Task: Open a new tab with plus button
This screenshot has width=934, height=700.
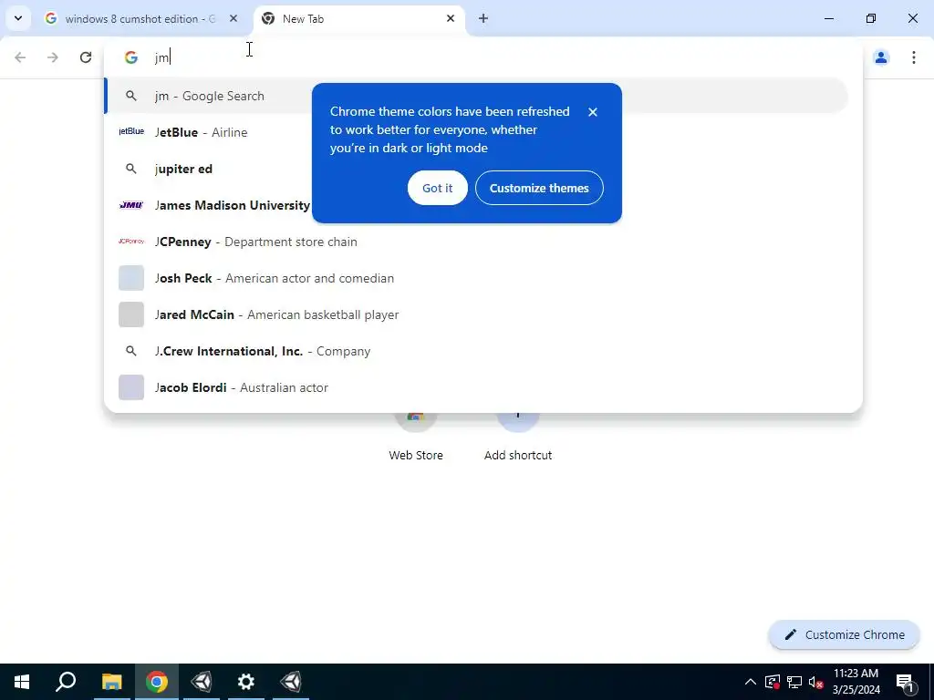Action: point(483,18)
